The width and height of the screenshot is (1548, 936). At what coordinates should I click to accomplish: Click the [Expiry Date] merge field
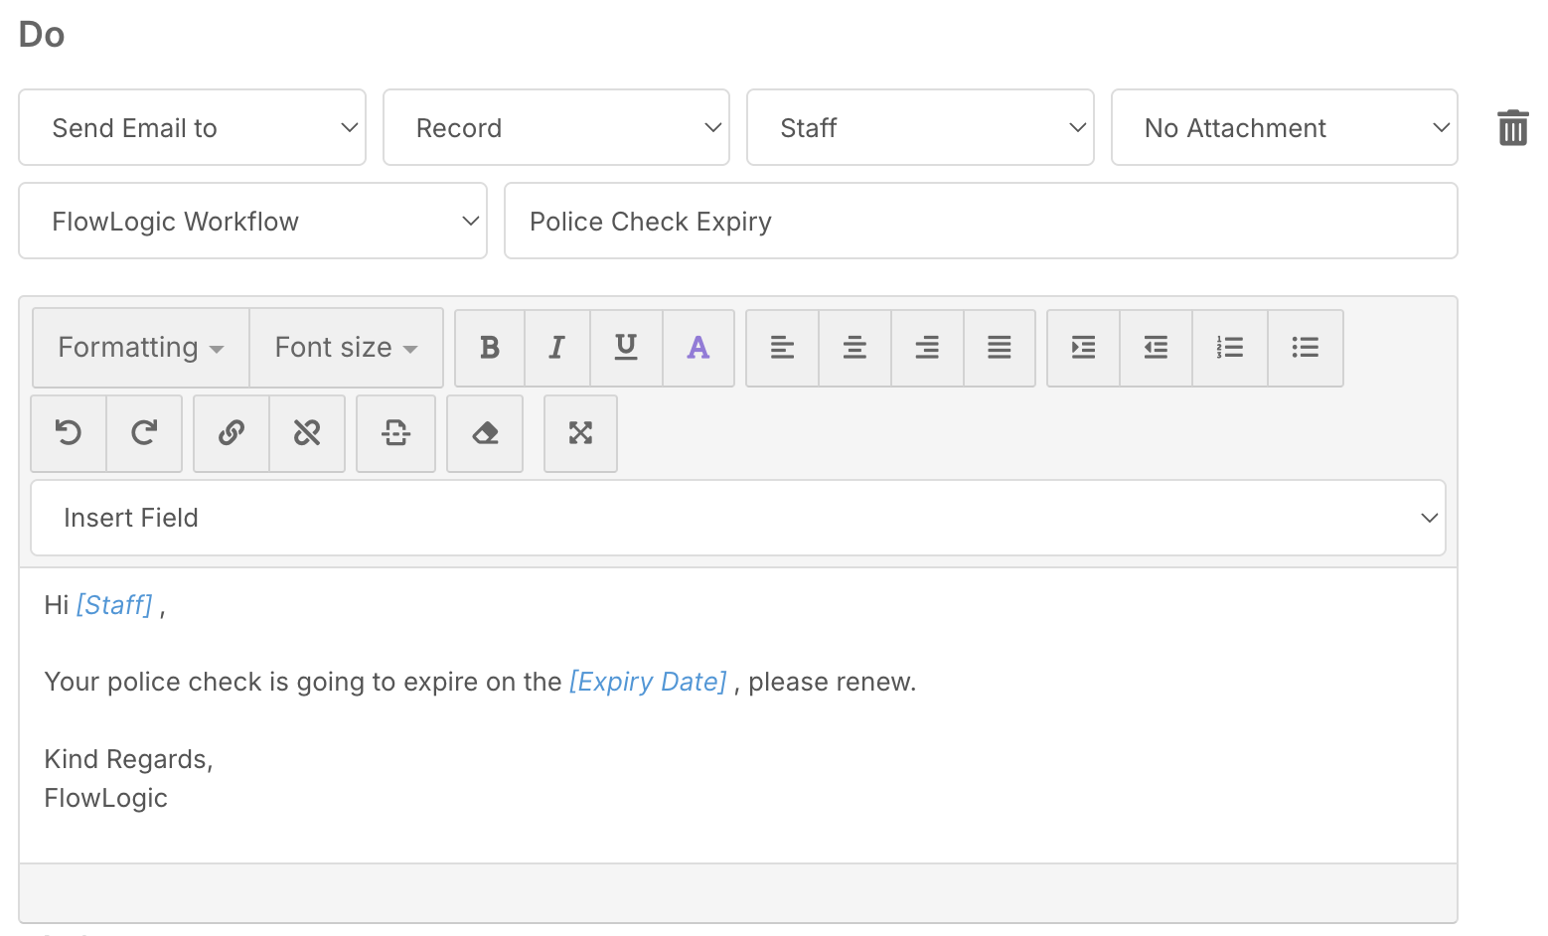(x=648, y=683)
